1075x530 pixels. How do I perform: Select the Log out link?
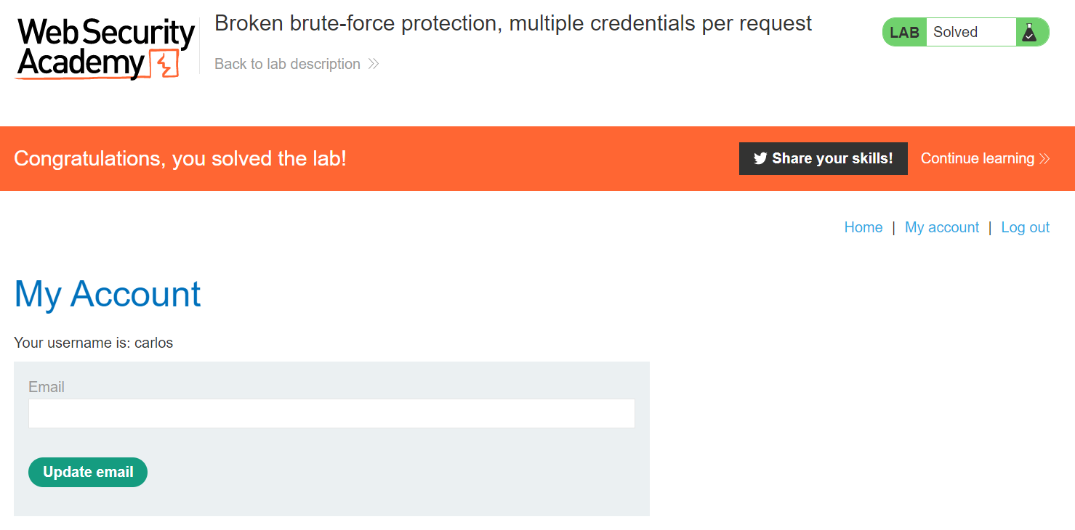pos(1026,227)
